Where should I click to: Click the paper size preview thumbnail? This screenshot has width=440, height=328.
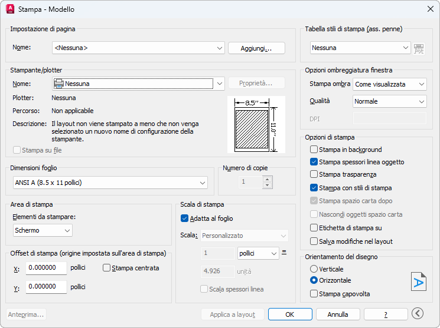[256, 124]
